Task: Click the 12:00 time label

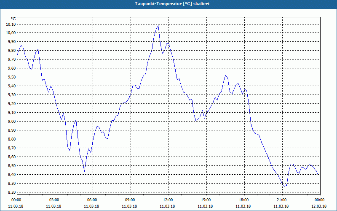Action: [x=167, y=200]
